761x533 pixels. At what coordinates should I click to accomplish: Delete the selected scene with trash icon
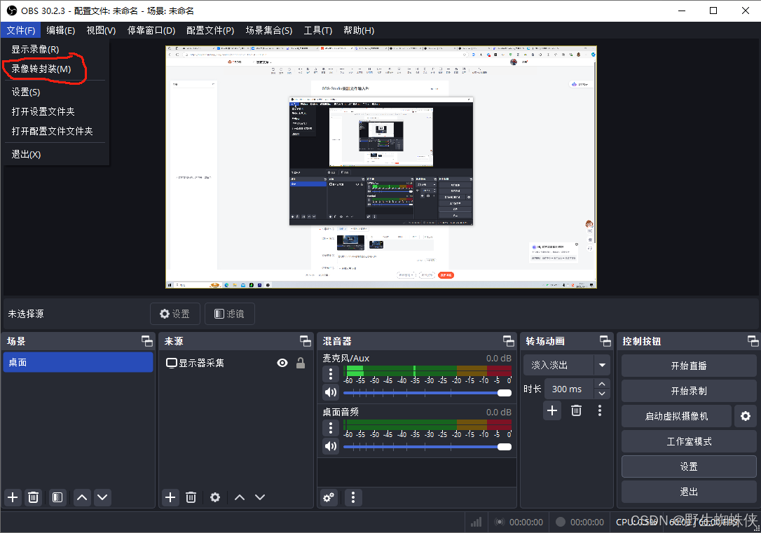pyautogui.click(x=33, y=497)
